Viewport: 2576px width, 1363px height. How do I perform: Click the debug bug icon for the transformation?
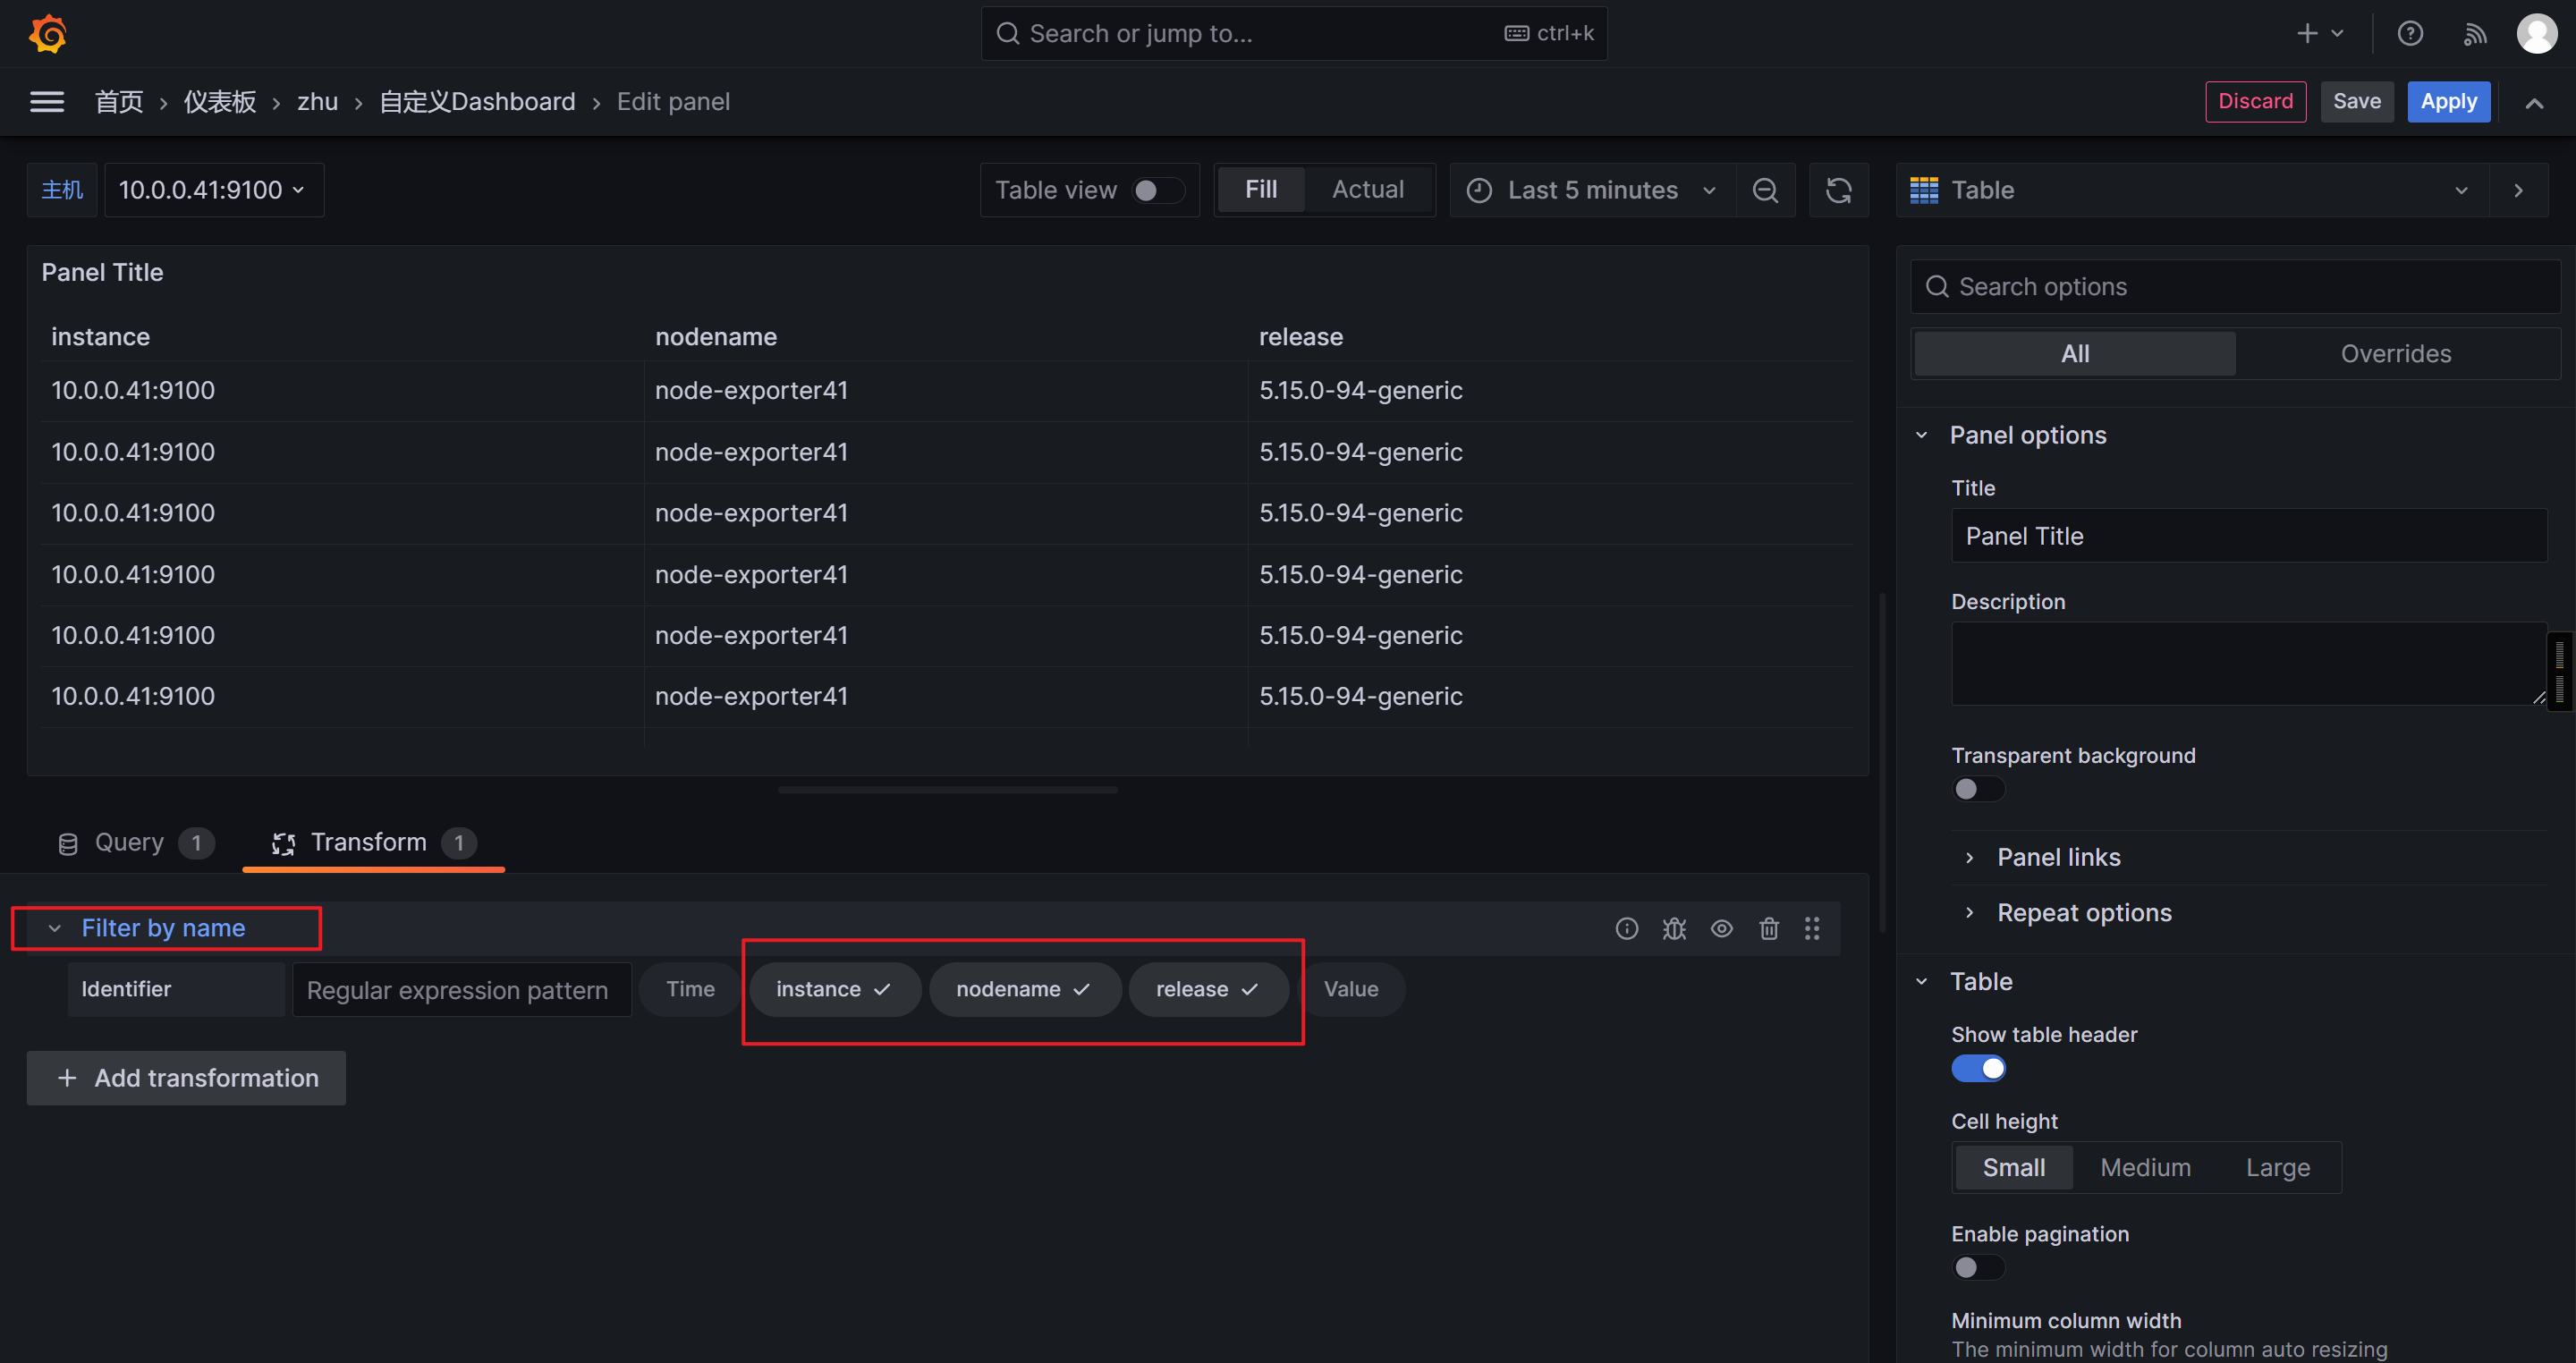pos(1674,929)
